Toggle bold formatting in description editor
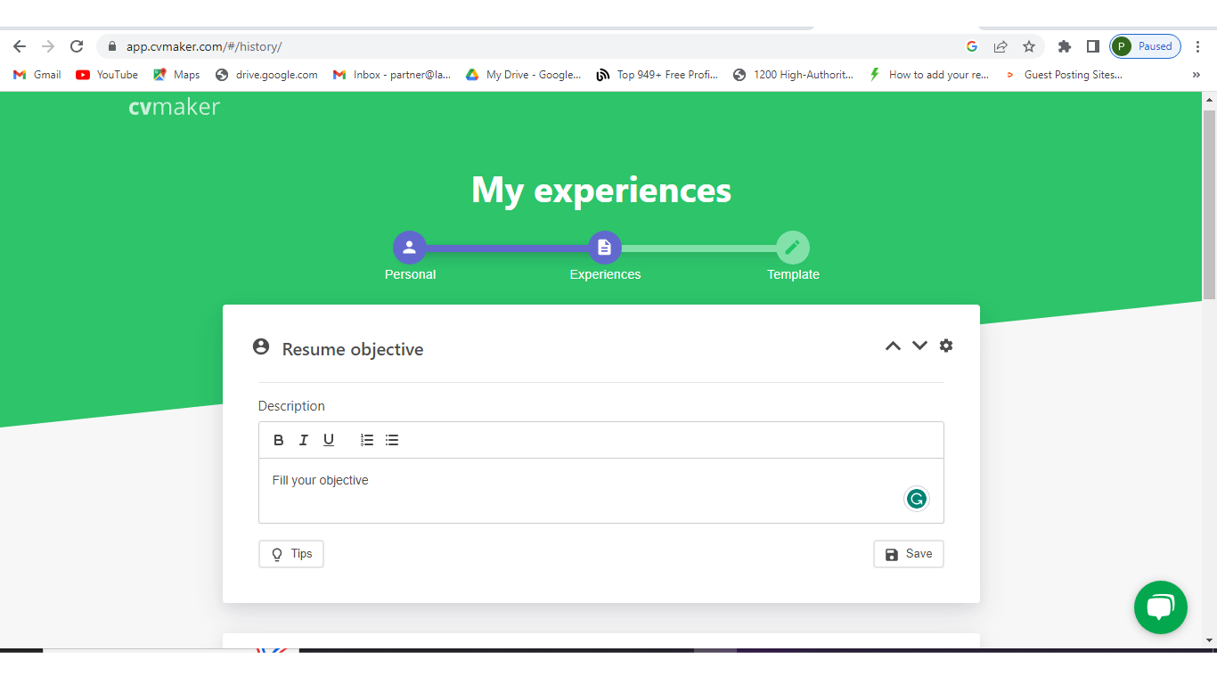Screen dimensions: 1217x684 [x=279, y=440]
